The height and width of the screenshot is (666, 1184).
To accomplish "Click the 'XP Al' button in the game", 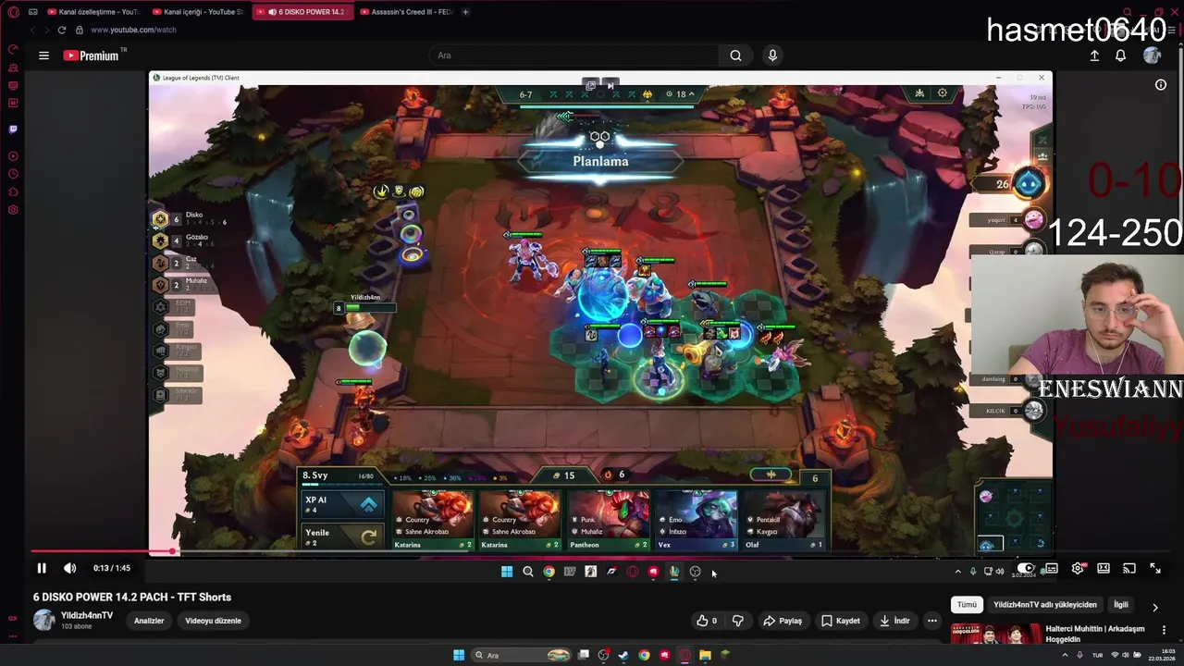I will click(x=341, y=504).
